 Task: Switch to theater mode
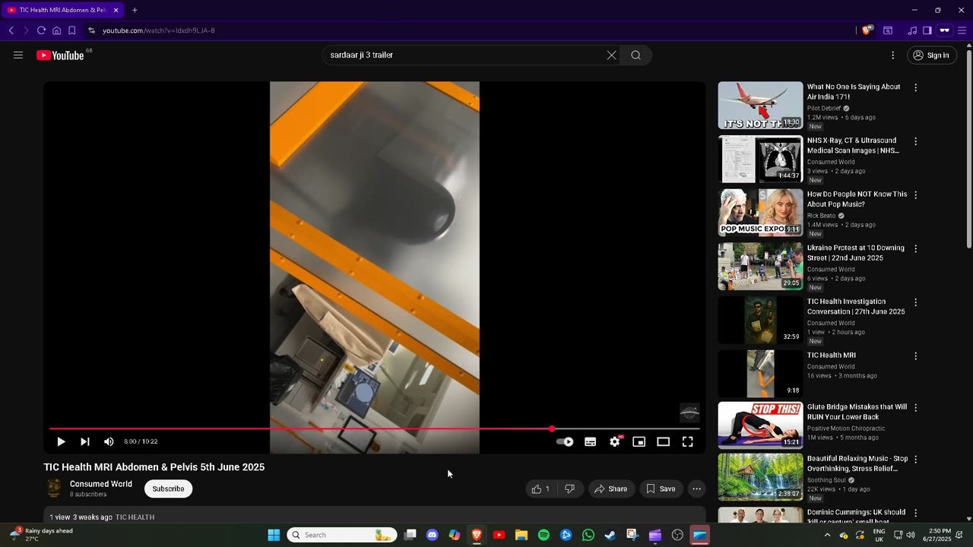(x=664, y=441)
